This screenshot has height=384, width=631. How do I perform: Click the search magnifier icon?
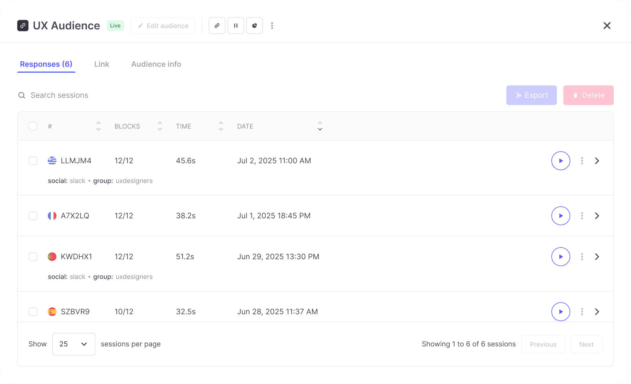pos(22,95)
